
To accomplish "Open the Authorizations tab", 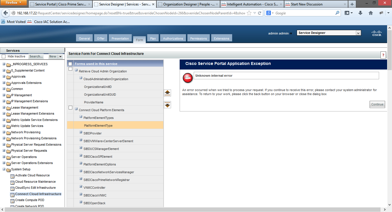I will coord(173,38).
